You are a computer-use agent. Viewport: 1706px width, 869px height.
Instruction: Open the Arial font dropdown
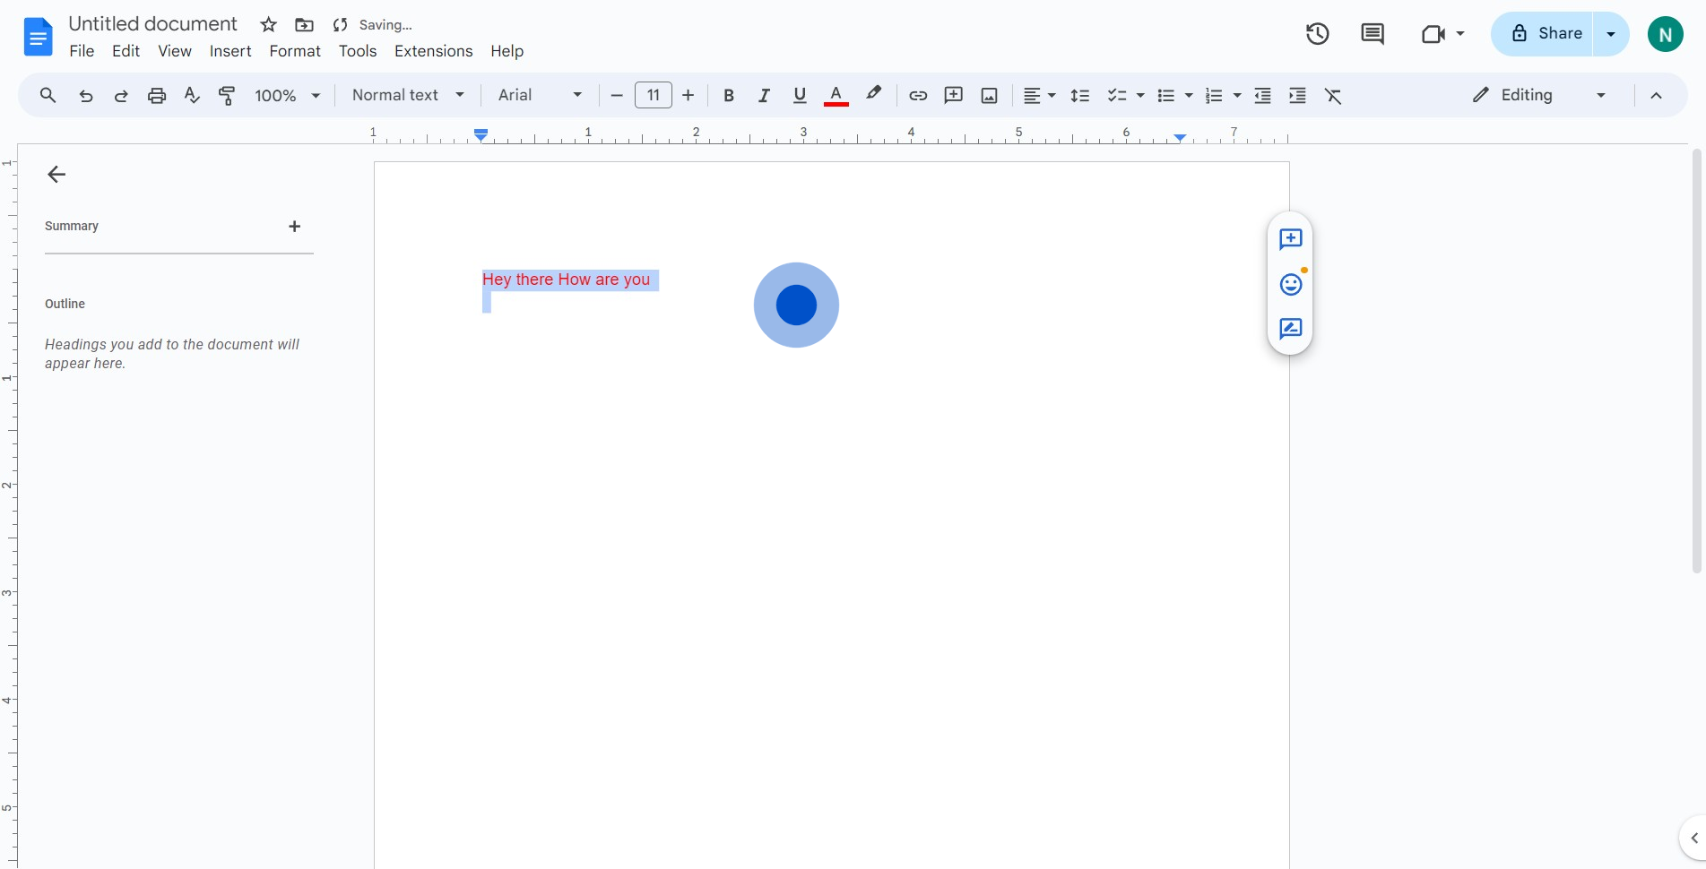point(540,95)
